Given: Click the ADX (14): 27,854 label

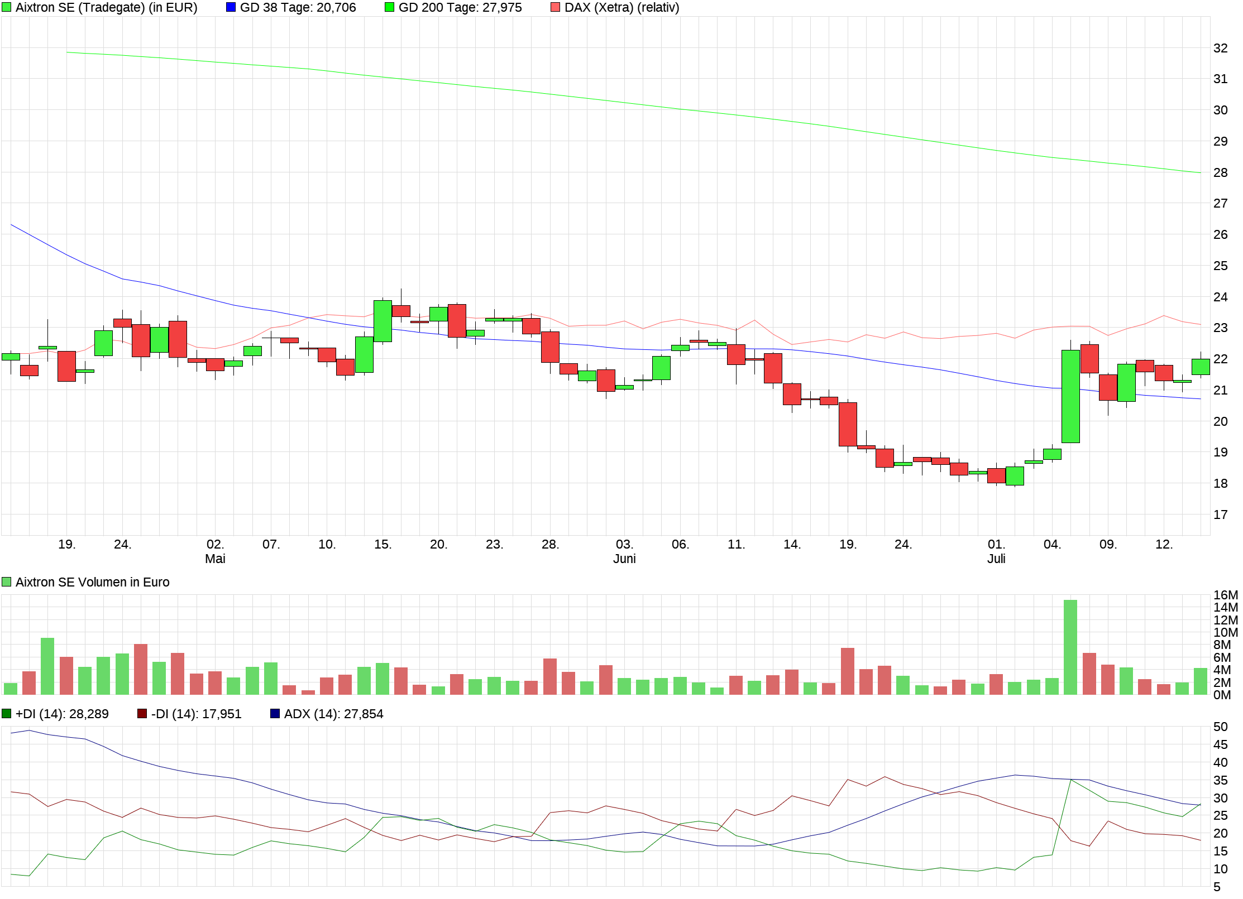Looking at the screenshot, I should [x=333, y=714].
